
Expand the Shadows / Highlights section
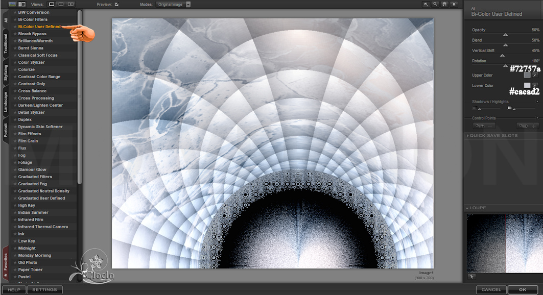click(x=537, y=102)
